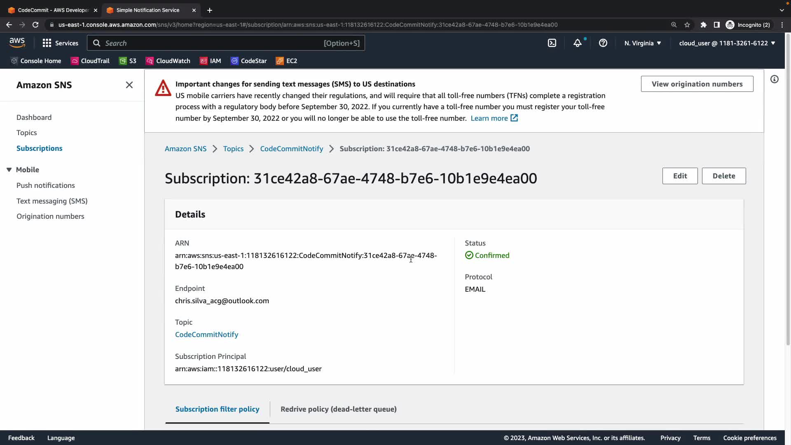Click the Delete subscription button
This screenshot has width=791, height=445.
point(723,176)
